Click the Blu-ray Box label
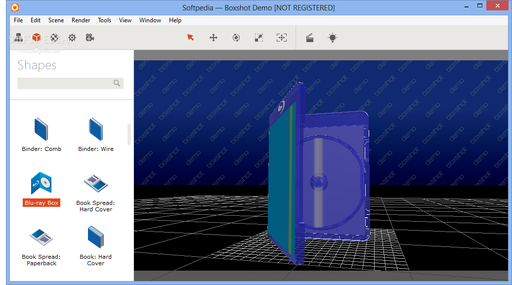 (42, 203)
